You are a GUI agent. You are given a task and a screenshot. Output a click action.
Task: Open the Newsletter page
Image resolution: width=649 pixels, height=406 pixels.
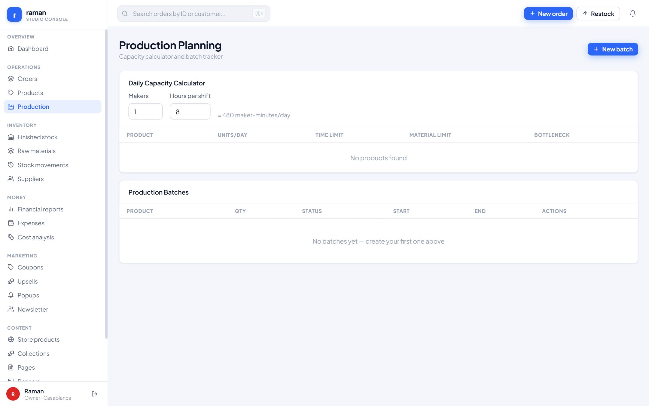coord(52,309)
